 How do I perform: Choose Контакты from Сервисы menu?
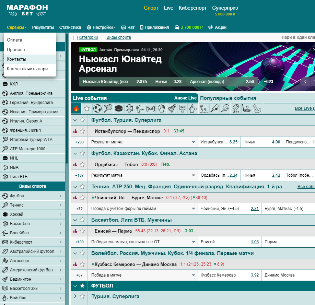click(x=30, y=59)
